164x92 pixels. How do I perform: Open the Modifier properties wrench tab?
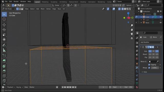(137, 67)
